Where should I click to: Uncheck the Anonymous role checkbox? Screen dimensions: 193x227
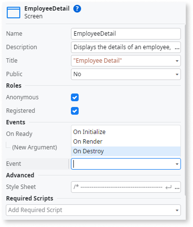tap(75, 97)
